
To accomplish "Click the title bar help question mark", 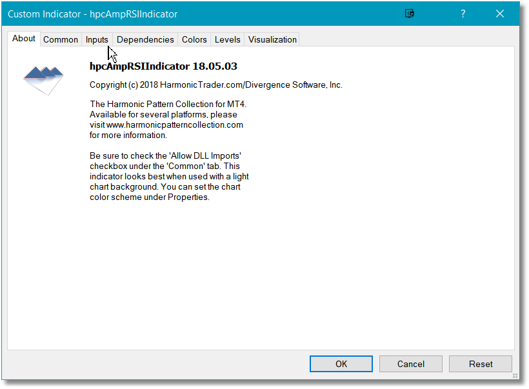I will (x=463, y=14).
